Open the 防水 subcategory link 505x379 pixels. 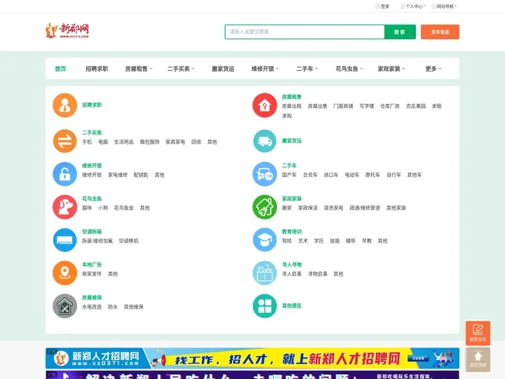(113, 307)
